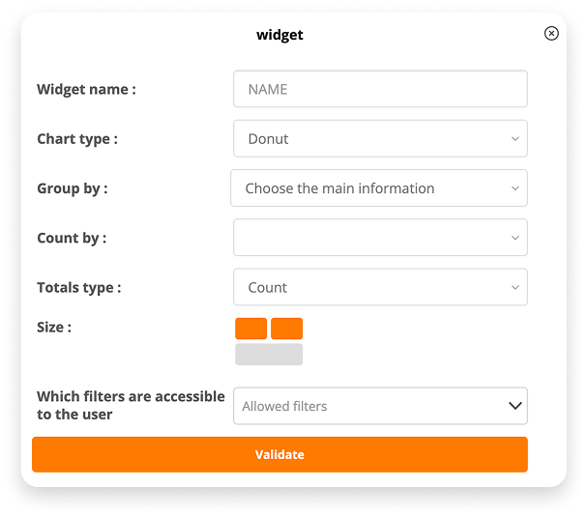
Task: Close the widget dialog with X icon
Action: click(x=551, y=34)
